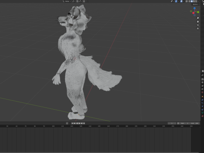Toggle preview range clock icon

click(178, 123)
